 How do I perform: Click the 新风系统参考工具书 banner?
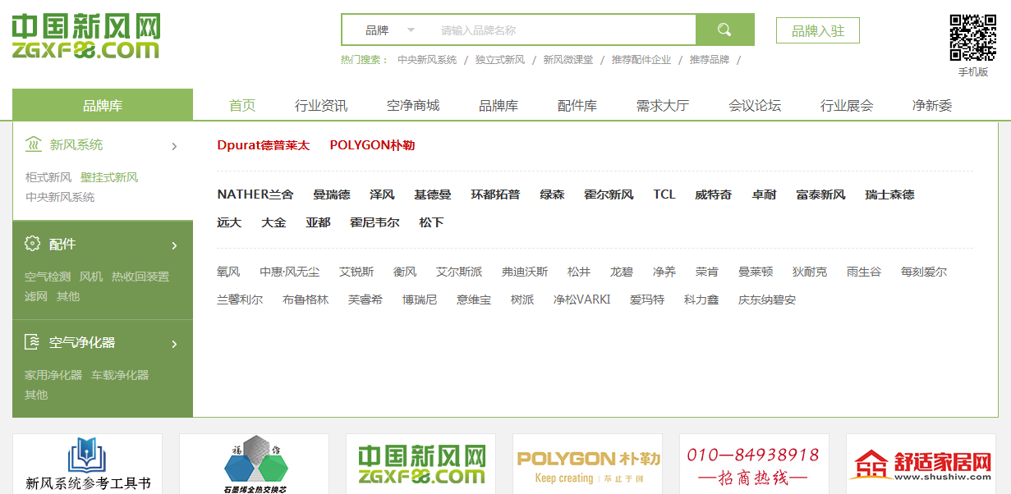point(88,464)
